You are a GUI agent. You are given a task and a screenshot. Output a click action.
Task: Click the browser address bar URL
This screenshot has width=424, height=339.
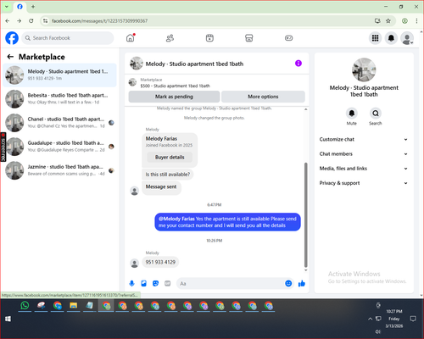pyautogui.click(x=99, y=21)
